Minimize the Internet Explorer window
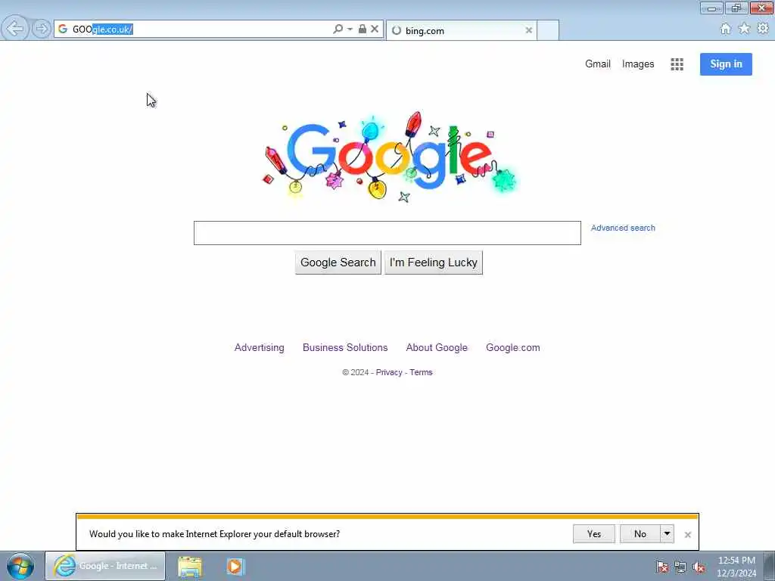The image size is (775, 581). [711, 8]
